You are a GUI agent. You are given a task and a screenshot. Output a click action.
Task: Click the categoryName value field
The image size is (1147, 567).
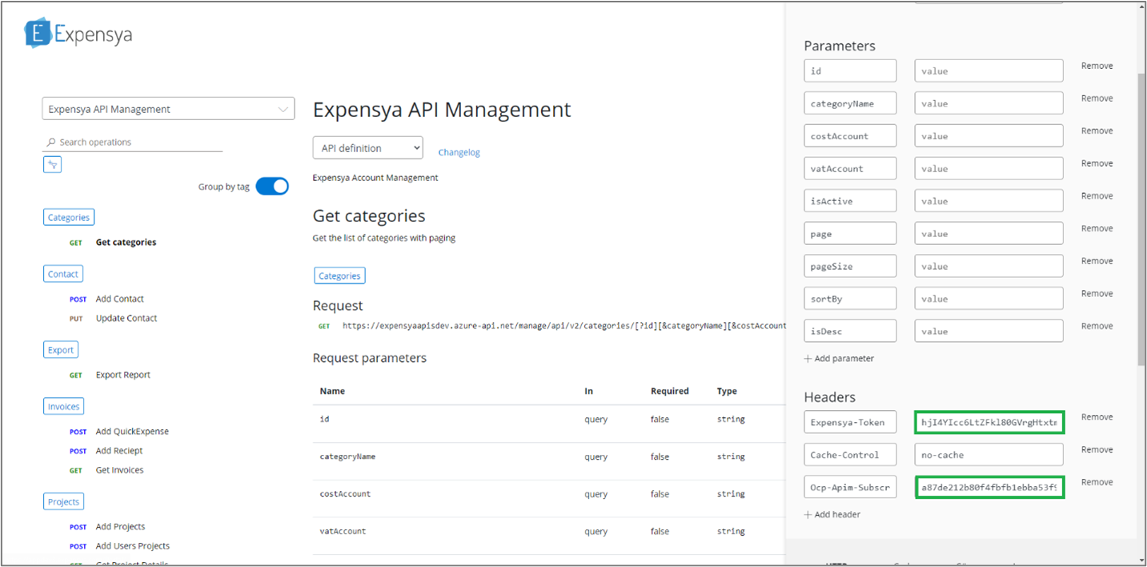989,103
